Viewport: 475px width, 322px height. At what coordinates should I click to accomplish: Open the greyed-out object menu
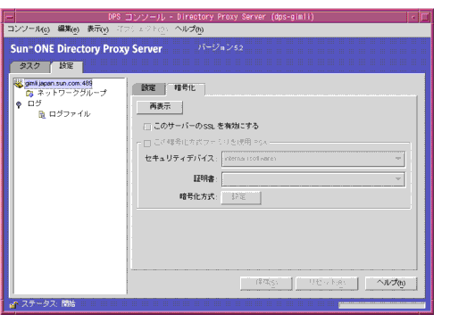[x=142, y=29]
